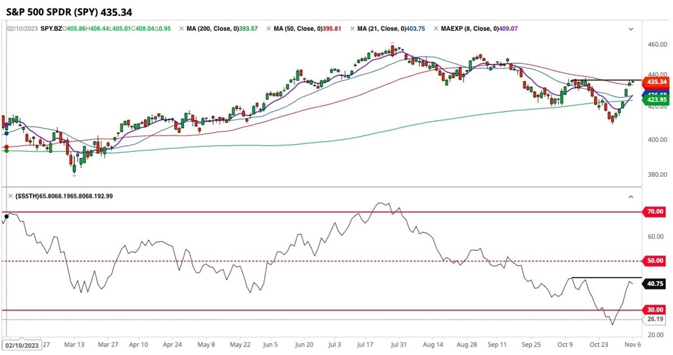Remove the MA 21 indicator via its X
This screenshot has width=673, height=355.
pos(353,29)
